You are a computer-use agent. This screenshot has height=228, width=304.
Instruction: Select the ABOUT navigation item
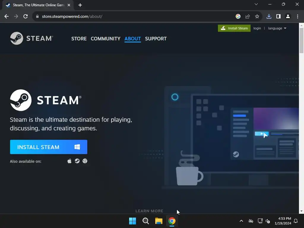tap(133, 39)
